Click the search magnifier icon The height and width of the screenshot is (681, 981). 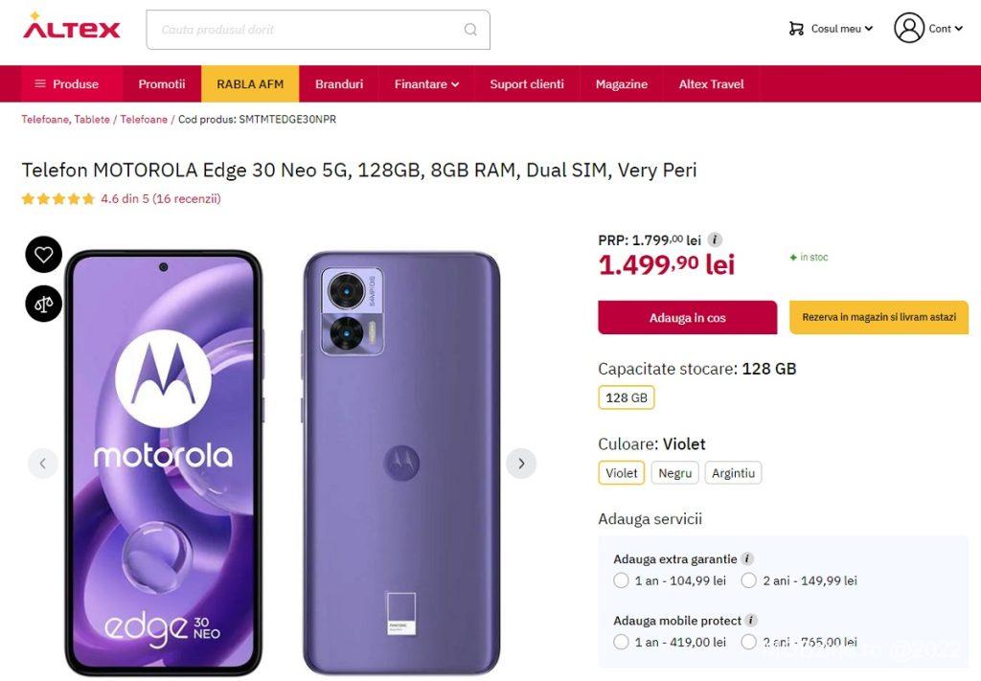470,30
